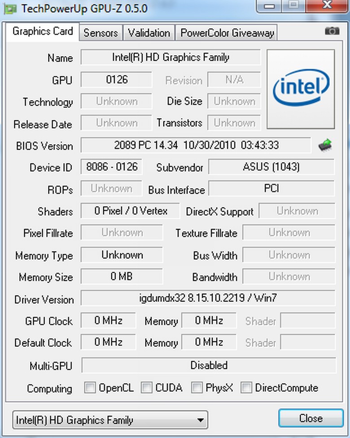Select the PowerColor Giveaway tab
The height and width of the screenshot is (438, 350).
point(227,33)
